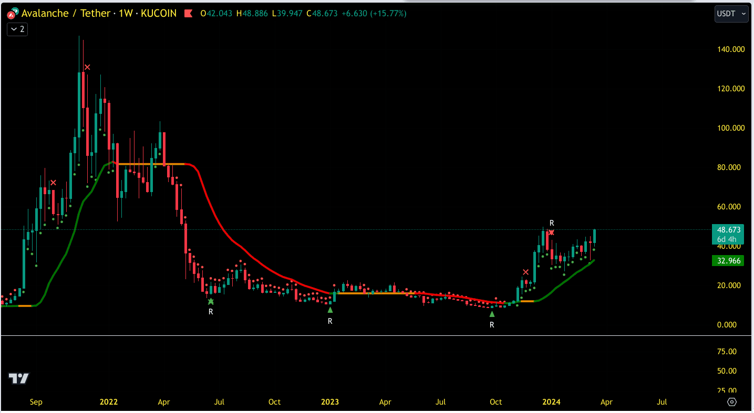754x413 pixels.
Task: Click the high value H48.886
Action: click(253, 14)
